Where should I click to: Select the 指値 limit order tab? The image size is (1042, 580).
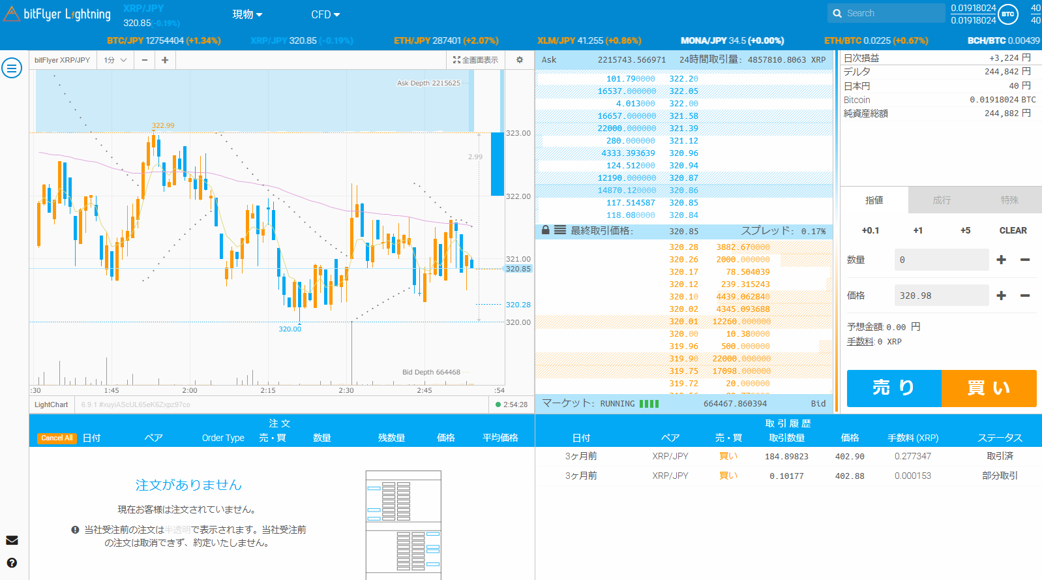point(874,200)
